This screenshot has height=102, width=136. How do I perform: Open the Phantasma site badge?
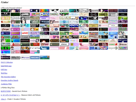(113, 14)
